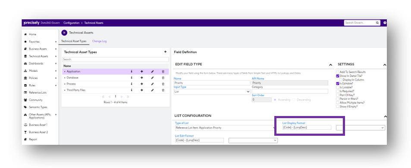Enable the Is Listable checkbox
Screen dimensions: 411x168
pyautogui.click(x=338, y=87)
